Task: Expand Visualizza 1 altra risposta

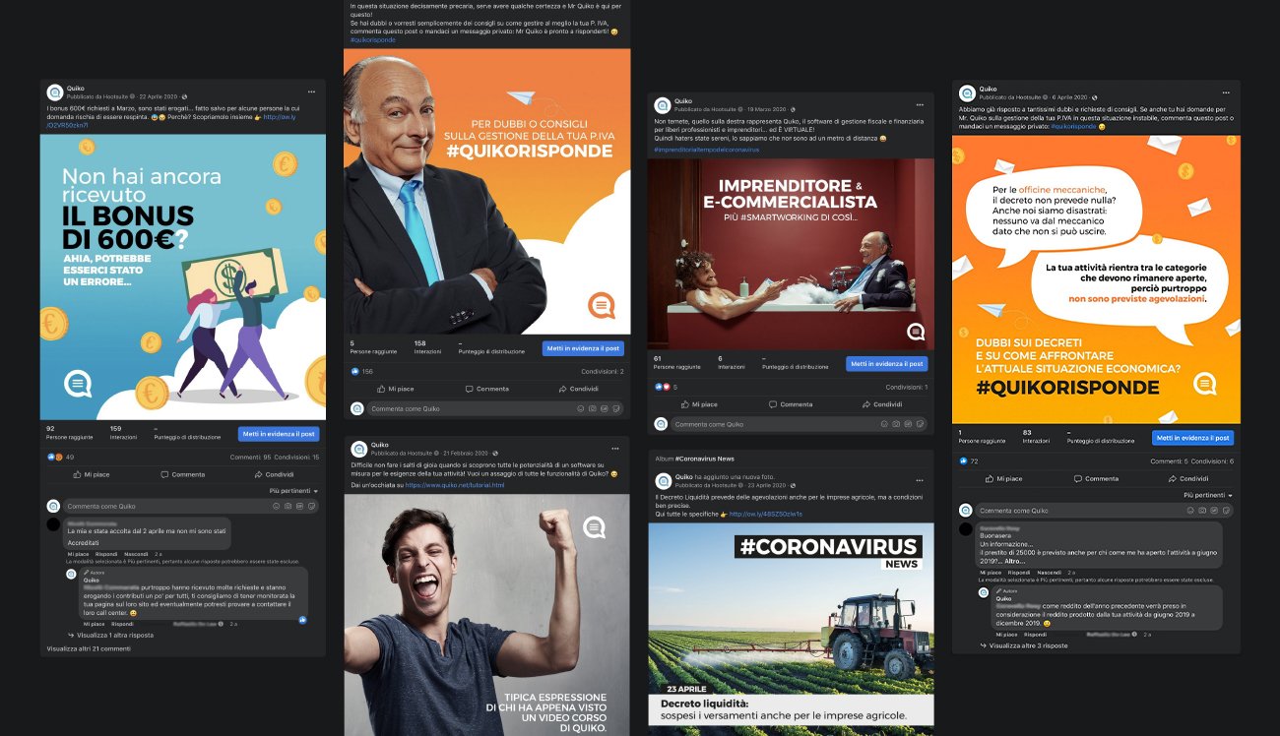Action: pos(112,636)
